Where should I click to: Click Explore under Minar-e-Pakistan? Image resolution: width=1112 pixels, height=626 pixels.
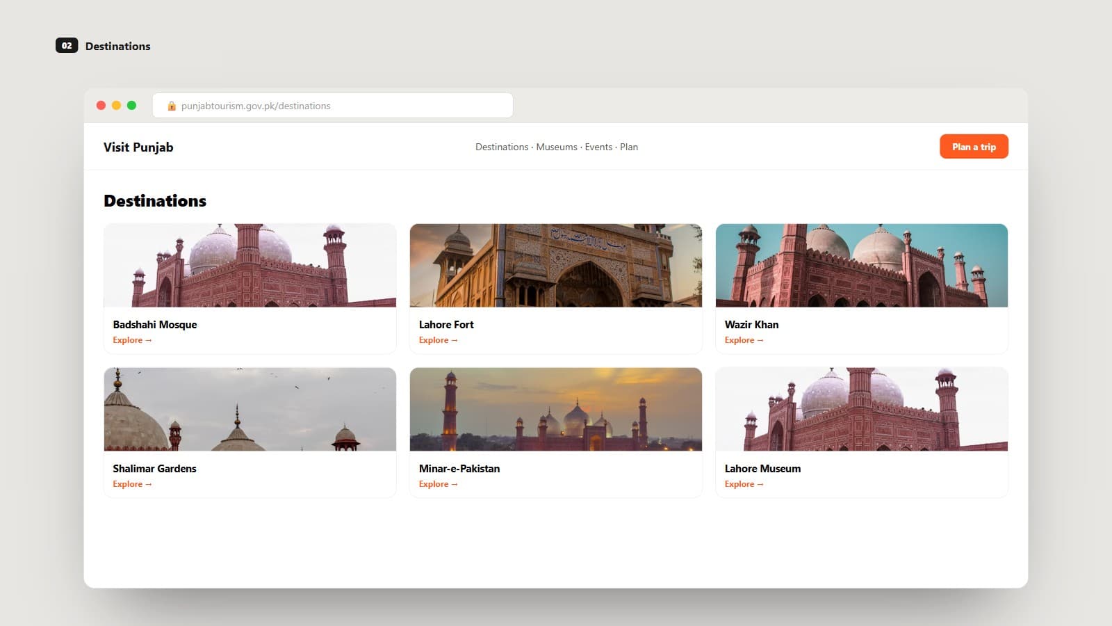click(x=438, y=484)
